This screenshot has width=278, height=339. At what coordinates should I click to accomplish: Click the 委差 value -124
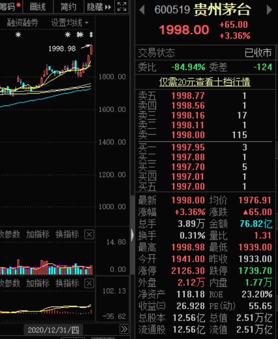pyautogui.click(x=263, y=67)
